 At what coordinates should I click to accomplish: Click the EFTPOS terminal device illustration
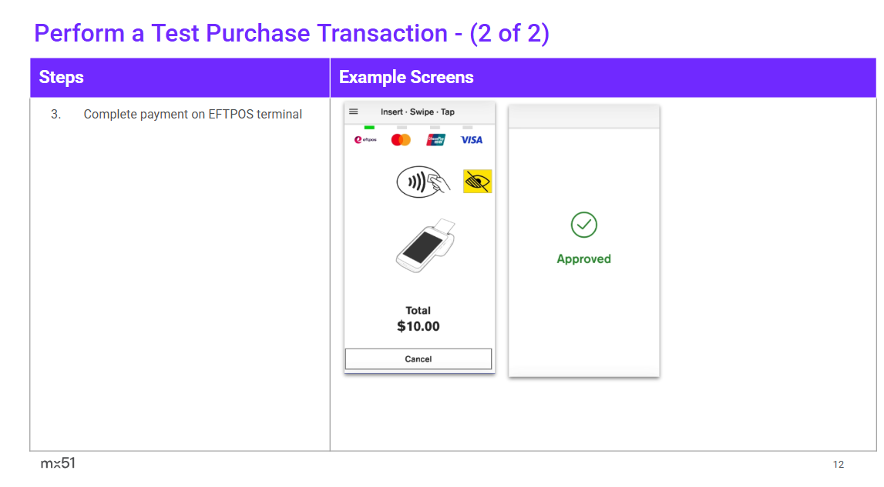(x=423, y=244)
